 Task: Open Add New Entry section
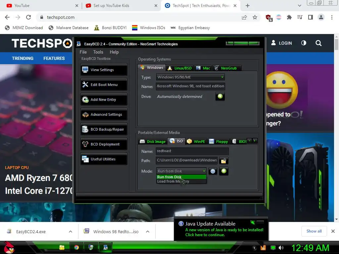(104, 99)
